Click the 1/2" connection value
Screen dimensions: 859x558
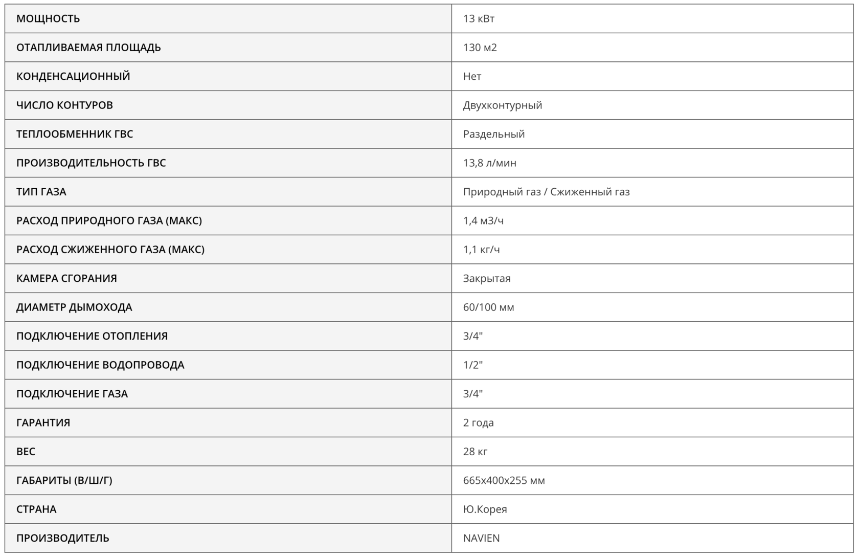coord(472,365)
